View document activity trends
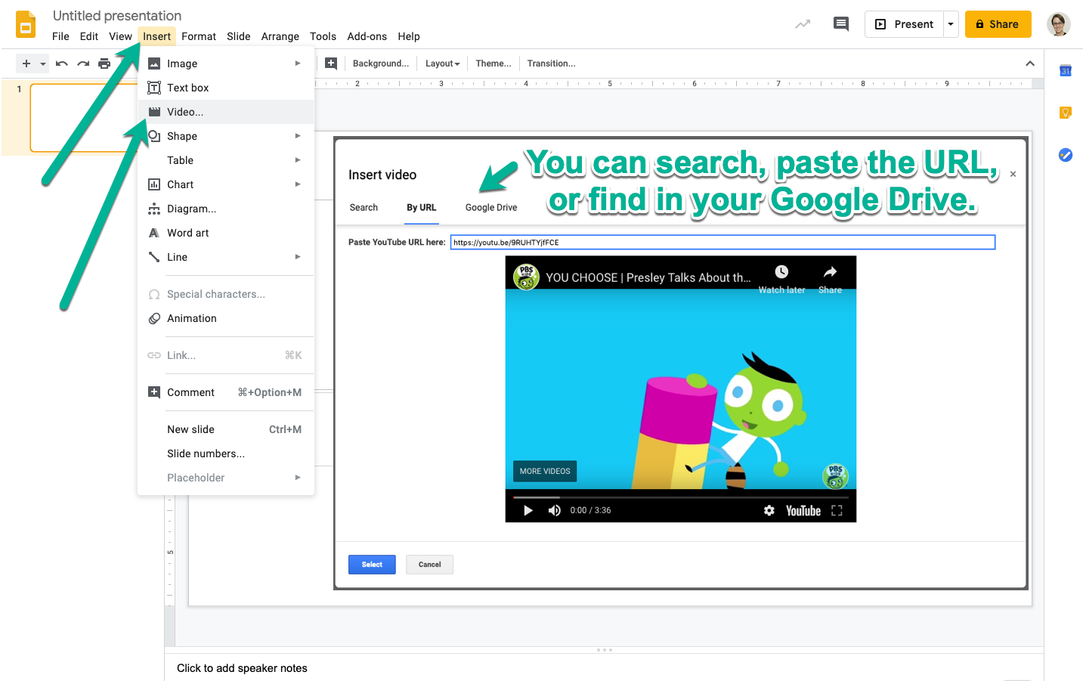 coord(802,23)
